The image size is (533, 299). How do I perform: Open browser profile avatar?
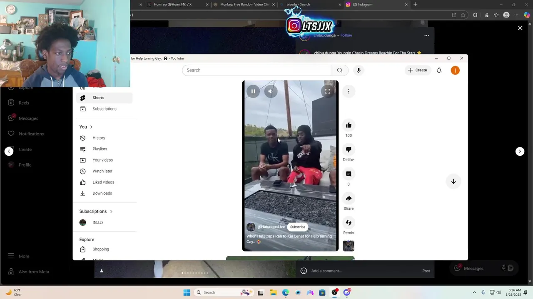pyautogui.click(x=506, y=15)
